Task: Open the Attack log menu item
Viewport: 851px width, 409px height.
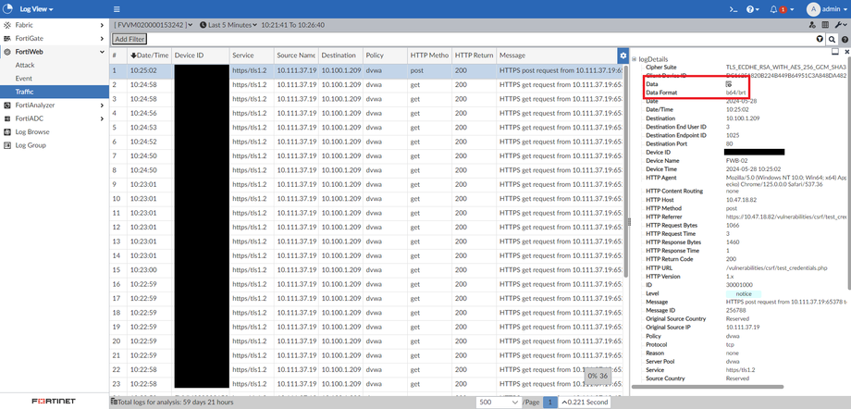Action: (x=25, y=65)
